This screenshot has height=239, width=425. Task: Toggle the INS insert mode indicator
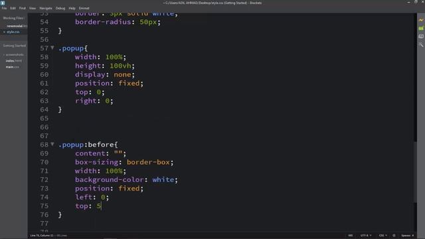(x=350, y=236)
